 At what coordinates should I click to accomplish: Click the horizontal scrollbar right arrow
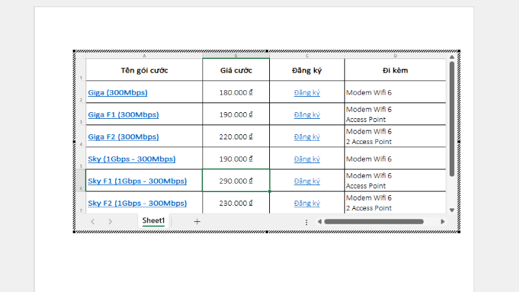click(x=443, y=221)
